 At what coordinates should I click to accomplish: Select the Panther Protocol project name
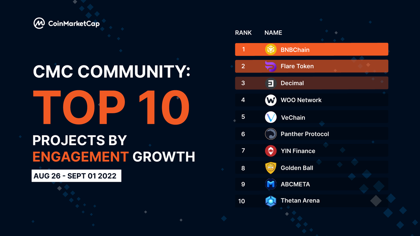[x=305, y=134]
